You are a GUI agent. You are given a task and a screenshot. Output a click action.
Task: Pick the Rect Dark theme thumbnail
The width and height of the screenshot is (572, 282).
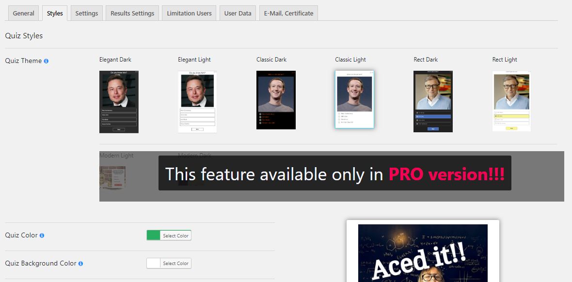(x=433, y=101)
